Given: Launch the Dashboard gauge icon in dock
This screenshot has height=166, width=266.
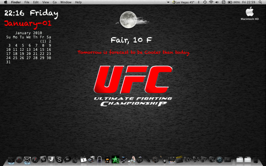Looking at the screenshot, I should click(19, 160).
